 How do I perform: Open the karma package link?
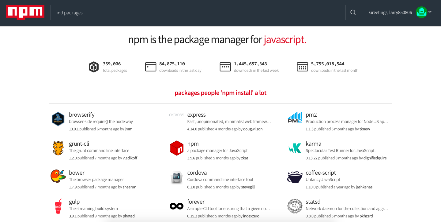(x=313, y=144)
